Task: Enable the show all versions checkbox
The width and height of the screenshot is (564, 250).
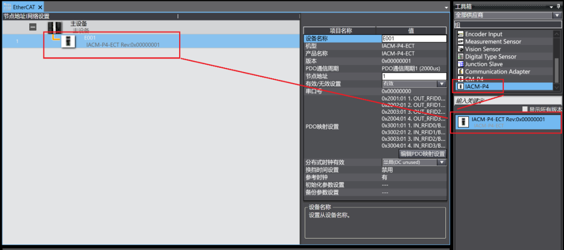Action: coord(525,109)
